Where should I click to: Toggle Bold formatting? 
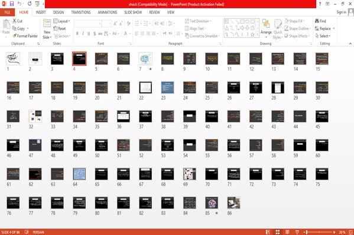pos(77,34)
